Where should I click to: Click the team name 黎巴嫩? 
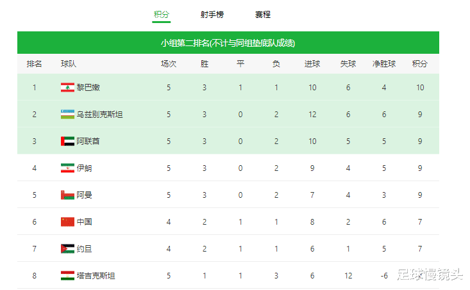(x=88, y=88)
